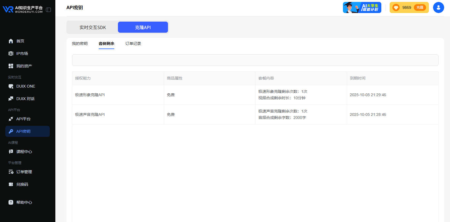The width and height of the screenshot is (450, 222).
Task: Switch to 实时交互SDK tab
Action: (93, 27)
